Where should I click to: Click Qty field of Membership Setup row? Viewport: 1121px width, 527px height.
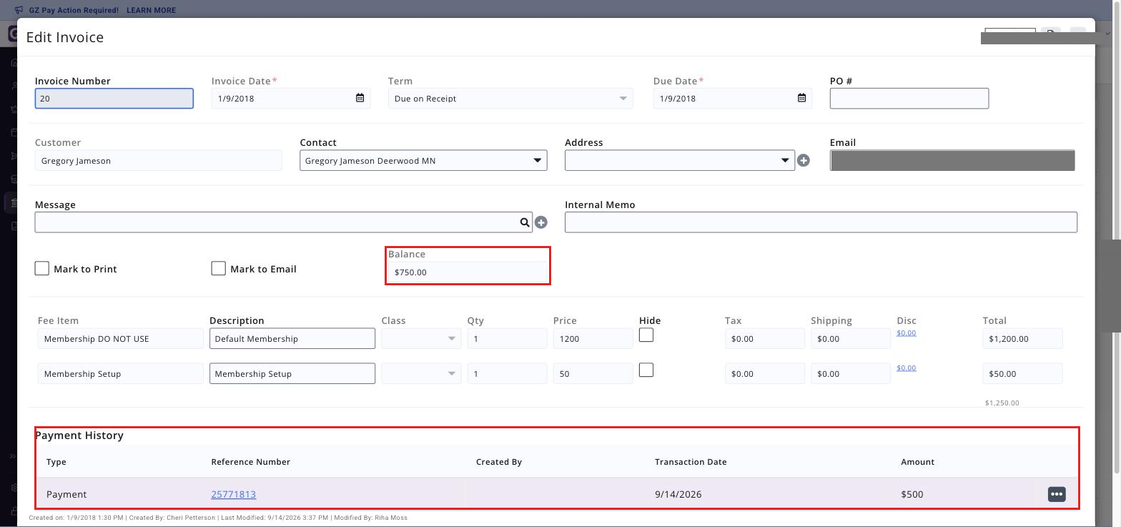[x=507, y=373]
